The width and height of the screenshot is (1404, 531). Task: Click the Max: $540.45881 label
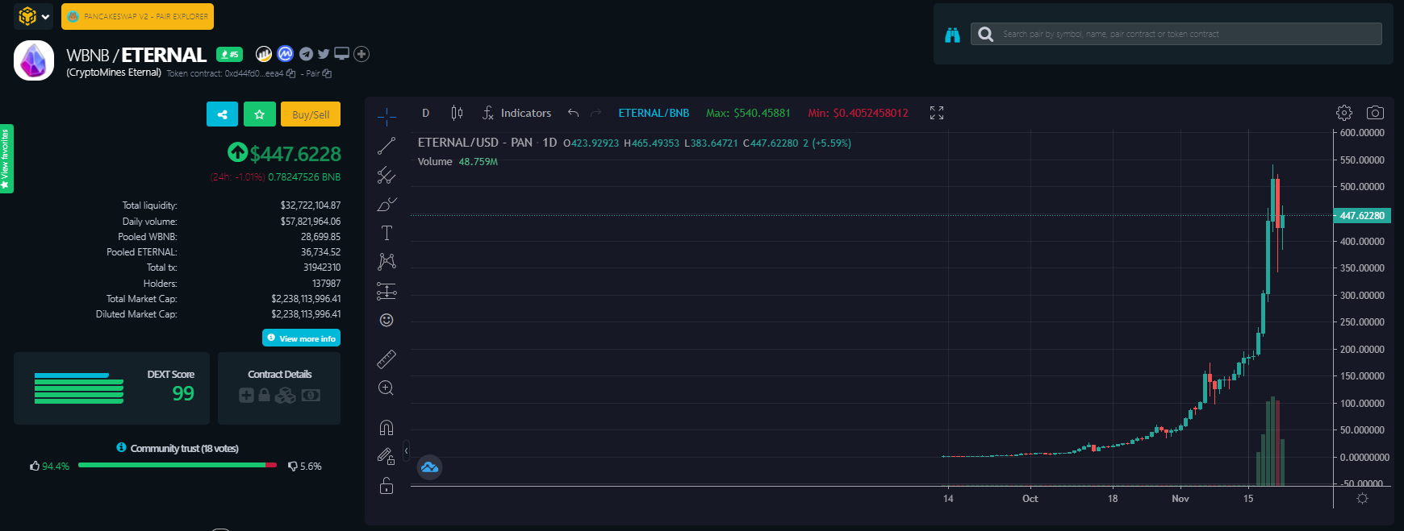[748, 113]
